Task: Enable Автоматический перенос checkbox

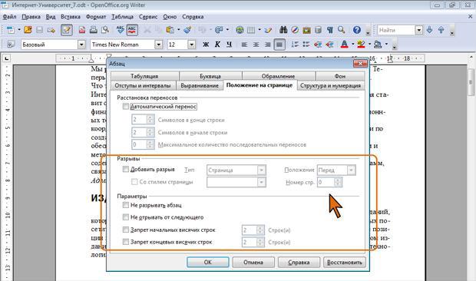Action: (125, 106)
